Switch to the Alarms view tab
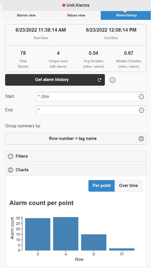This screenshot has width=151, height=268. click(x=26, y=15)
